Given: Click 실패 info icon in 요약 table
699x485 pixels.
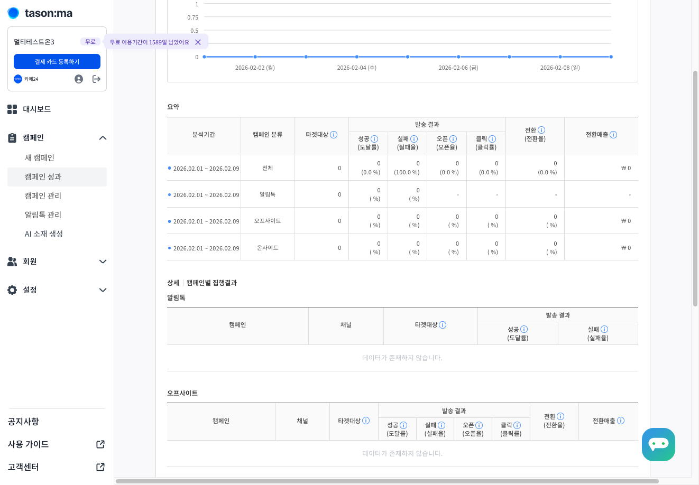Looking at the screenshot, I should [x=414, y=139].
